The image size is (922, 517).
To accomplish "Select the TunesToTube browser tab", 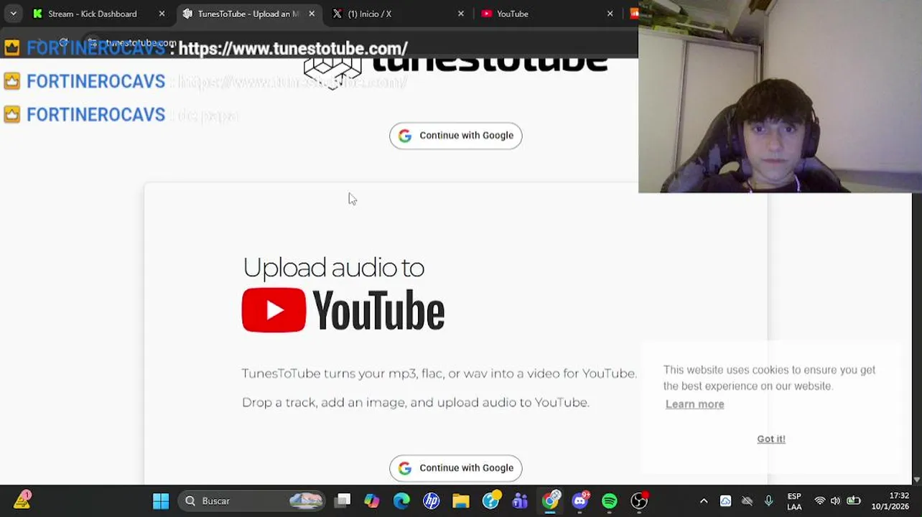I will 248,14.
